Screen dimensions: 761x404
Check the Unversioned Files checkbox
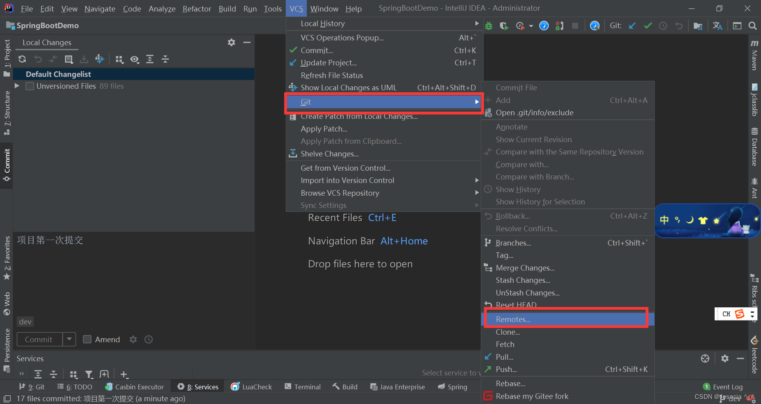[x=30, y=86]
